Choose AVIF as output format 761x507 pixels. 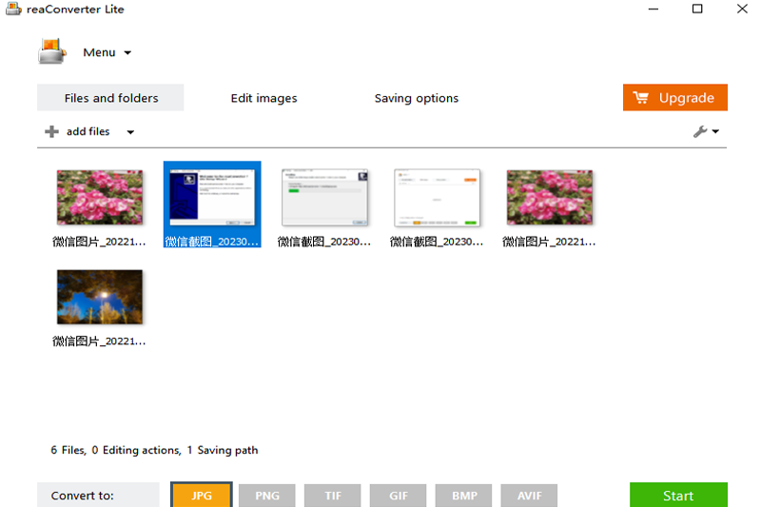point(529,496)
